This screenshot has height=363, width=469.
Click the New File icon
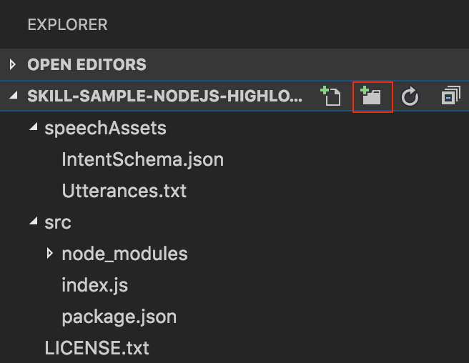(x=331, y=97)
